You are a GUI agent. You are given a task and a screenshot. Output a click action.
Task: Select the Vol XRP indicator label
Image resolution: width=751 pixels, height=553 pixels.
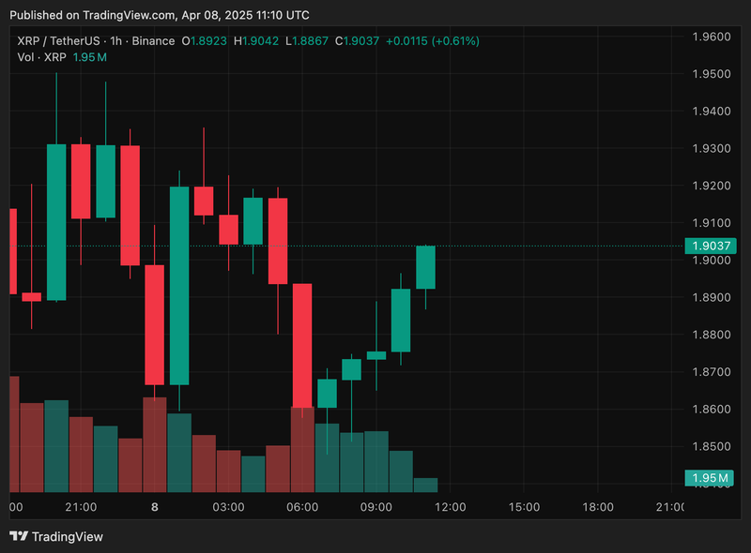click(42, 58)
